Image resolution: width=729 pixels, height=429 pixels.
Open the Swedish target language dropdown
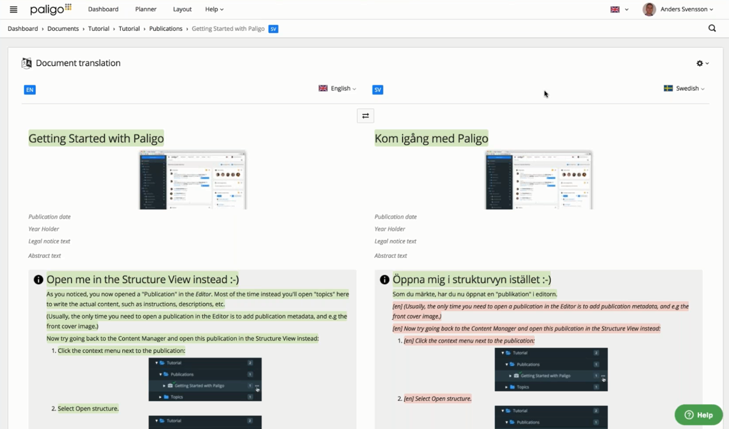[684, 88]
